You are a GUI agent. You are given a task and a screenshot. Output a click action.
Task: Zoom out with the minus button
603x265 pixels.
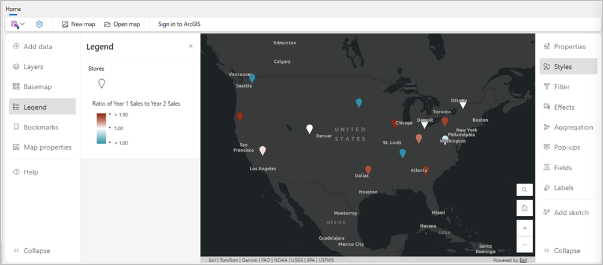524,245
